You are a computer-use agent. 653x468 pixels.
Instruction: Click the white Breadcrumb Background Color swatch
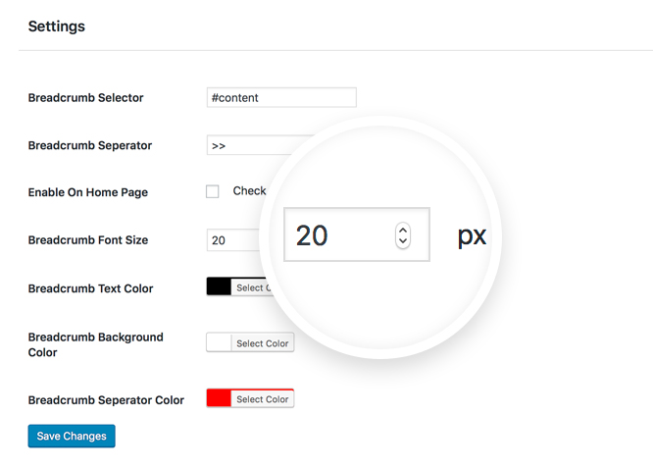219,342
